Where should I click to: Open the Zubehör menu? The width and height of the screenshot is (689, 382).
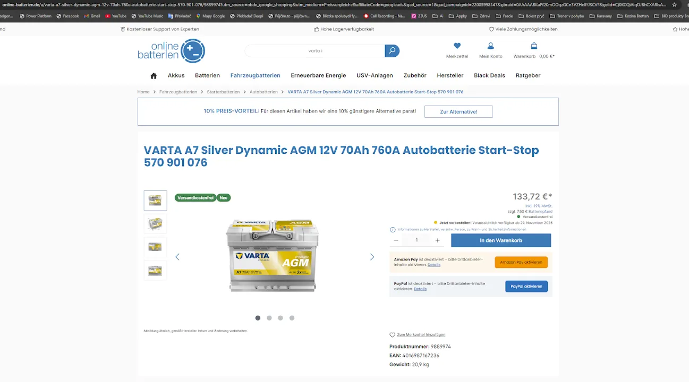pyautogui.click(x=415, y=75)
